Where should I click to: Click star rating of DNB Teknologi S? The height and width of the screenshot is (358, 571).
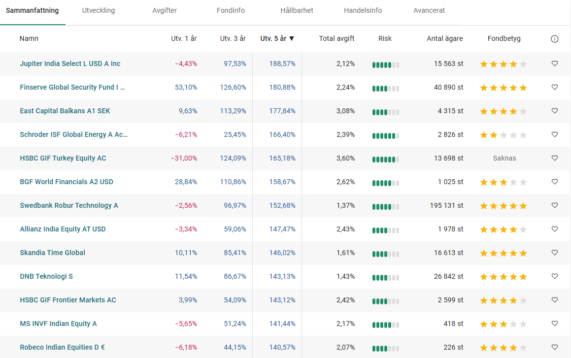pos(504,277)
